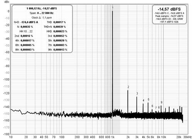Click harmonic marker '5' above the 5 kHz peak

coord(148,100)
